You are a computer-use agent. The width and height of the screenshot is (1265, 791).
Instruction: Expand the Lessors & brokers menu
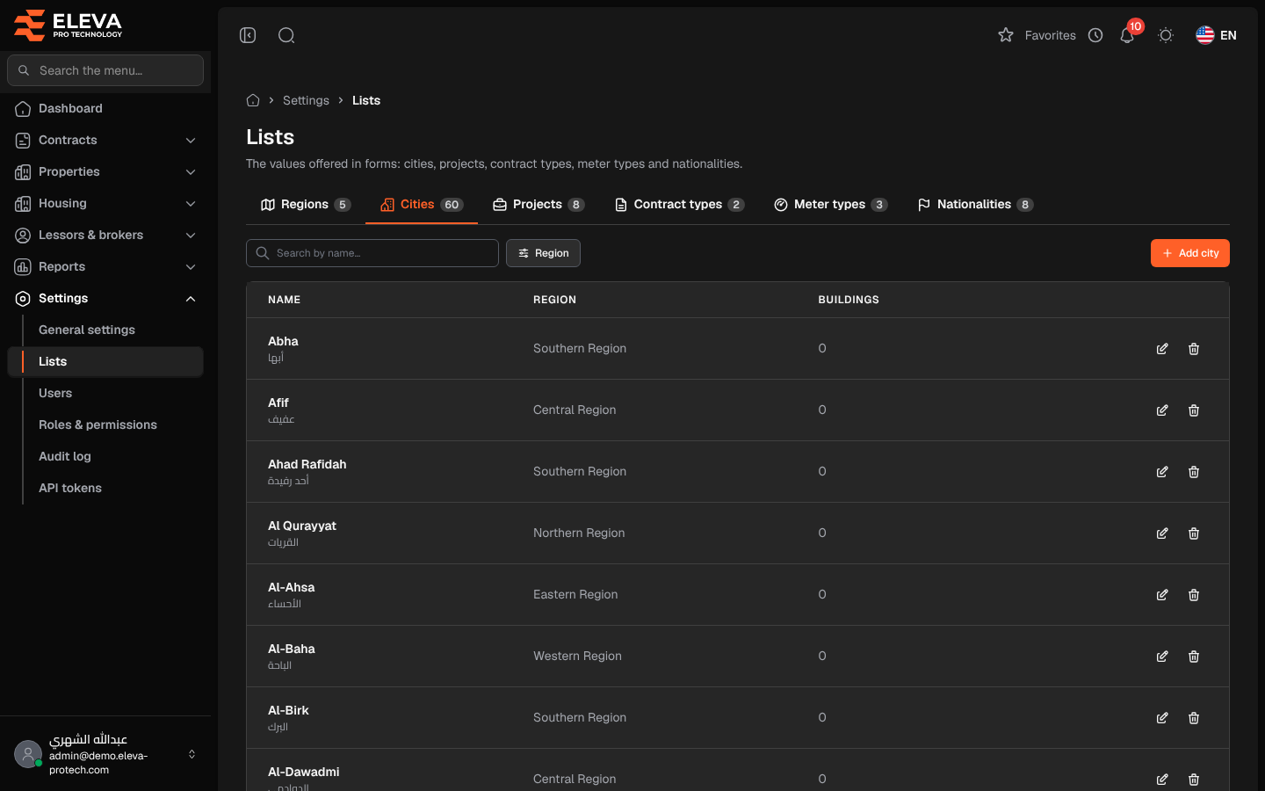tap(105, 235)
